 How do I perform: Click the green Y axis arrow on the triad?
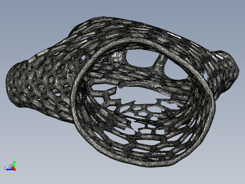pyautogui.click(x=14, y=164)
